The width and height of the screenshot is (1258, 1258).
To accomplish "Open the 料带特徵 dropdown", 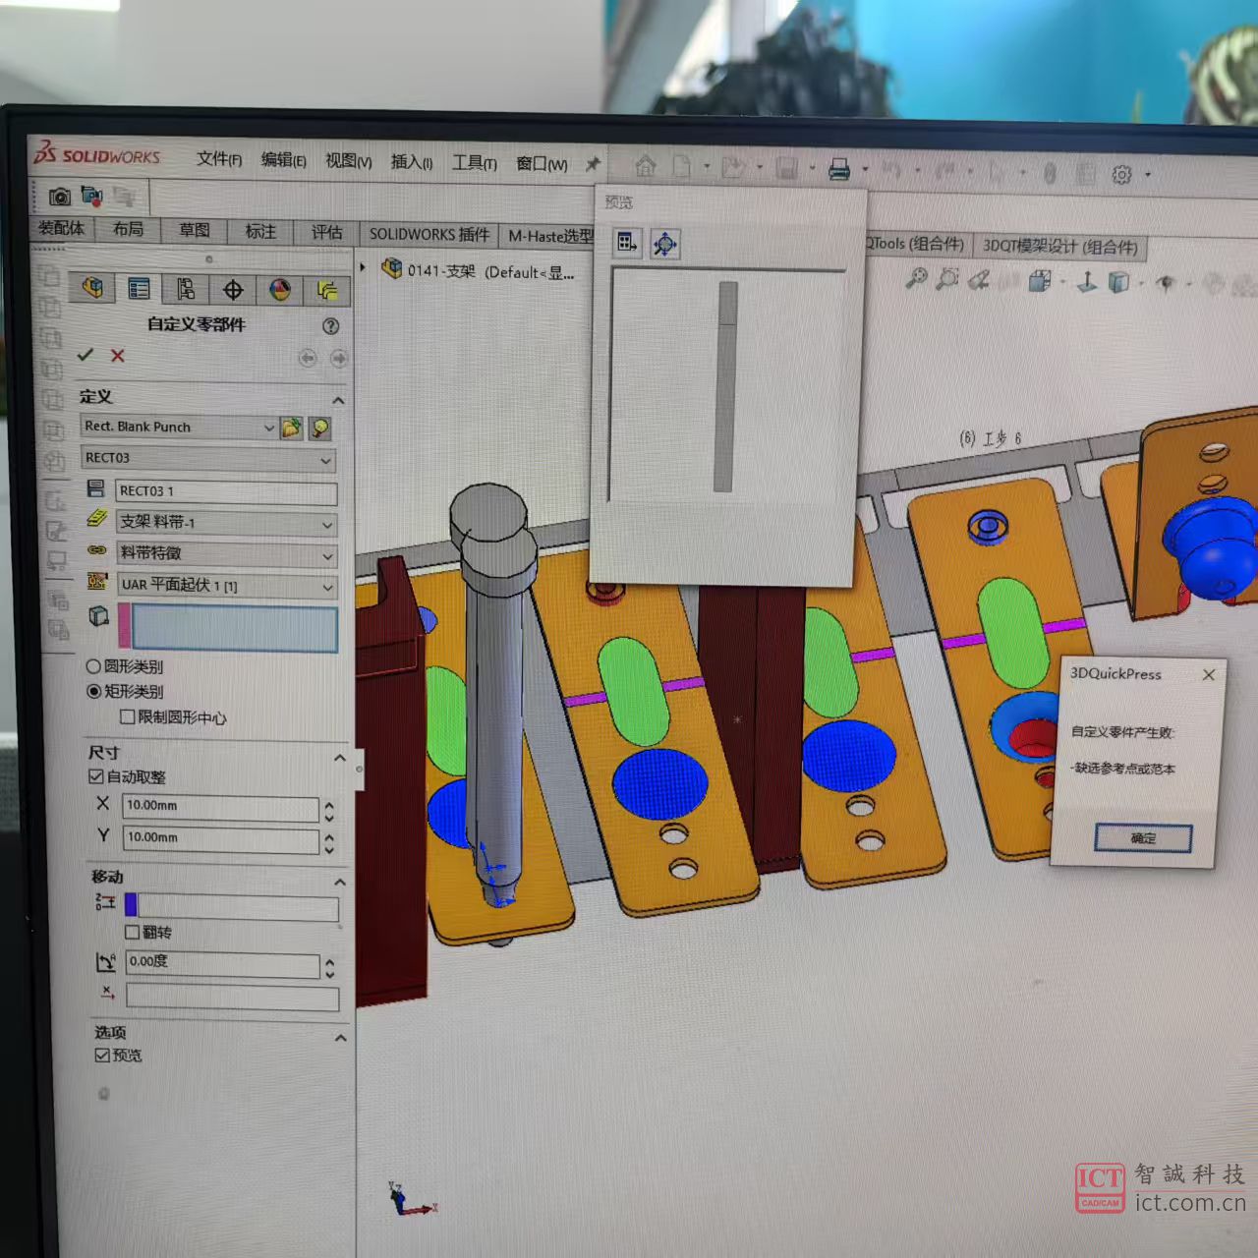I will [327, 556].
